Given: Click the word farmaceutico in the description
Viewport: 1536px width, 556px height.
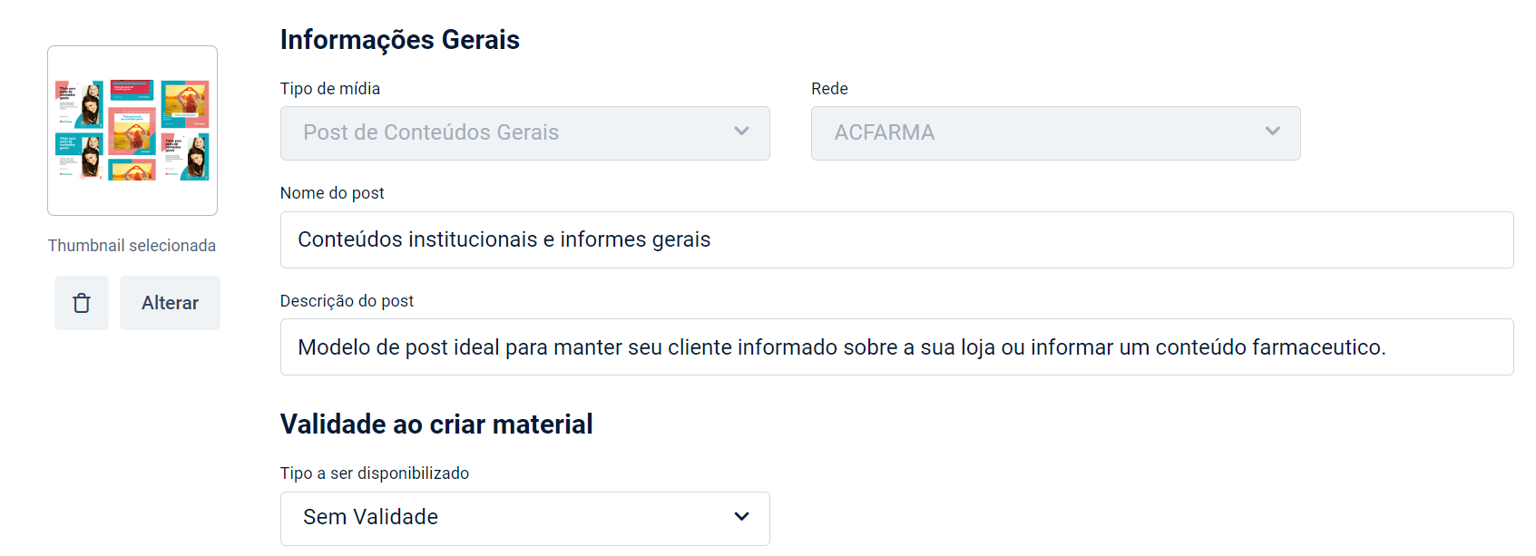Looking at the screenshot, I should pos(1317,347).
